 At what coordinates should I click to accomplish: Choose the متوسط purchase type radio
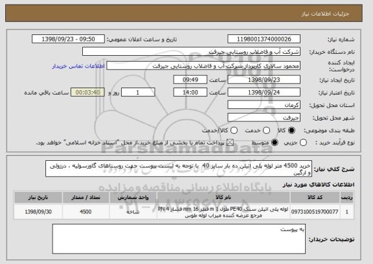coord(275,143)
